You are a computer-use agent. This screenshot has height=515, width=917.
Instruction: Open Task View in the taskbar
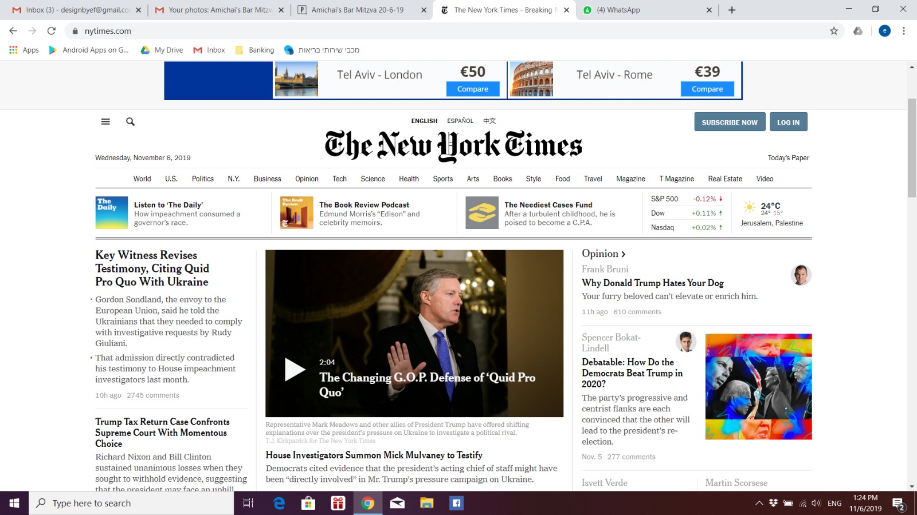[248, 503]
